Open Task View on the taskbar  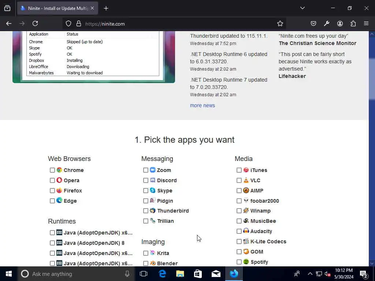[x=144, y=274]
